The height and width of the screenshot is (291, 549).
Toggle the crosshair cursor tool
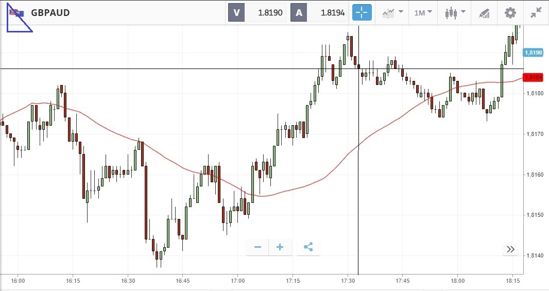pos(362,13)
